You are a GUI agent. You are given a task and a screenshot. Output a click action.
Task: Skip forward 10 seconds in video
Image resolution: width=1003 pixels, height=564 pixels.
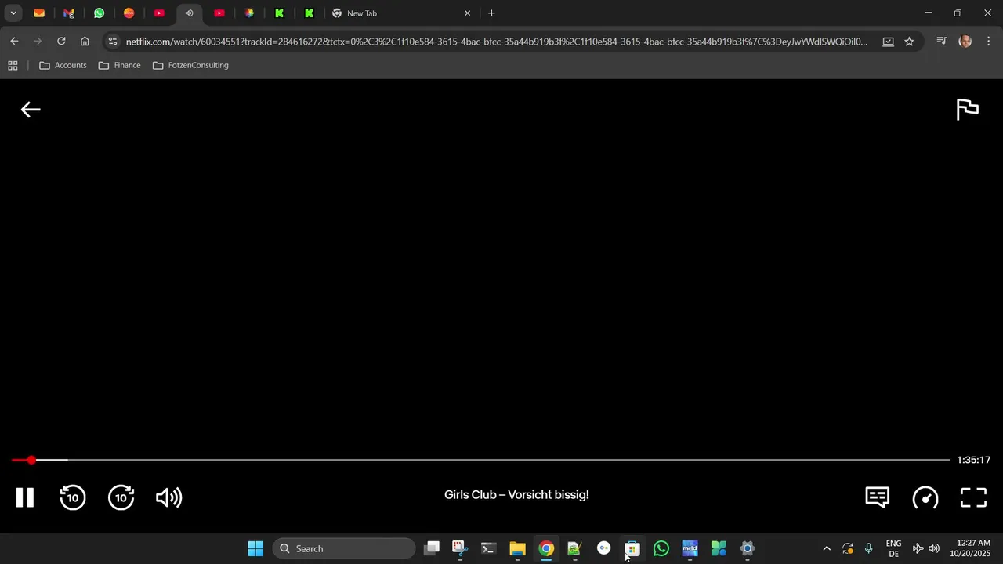click(121, 497)
